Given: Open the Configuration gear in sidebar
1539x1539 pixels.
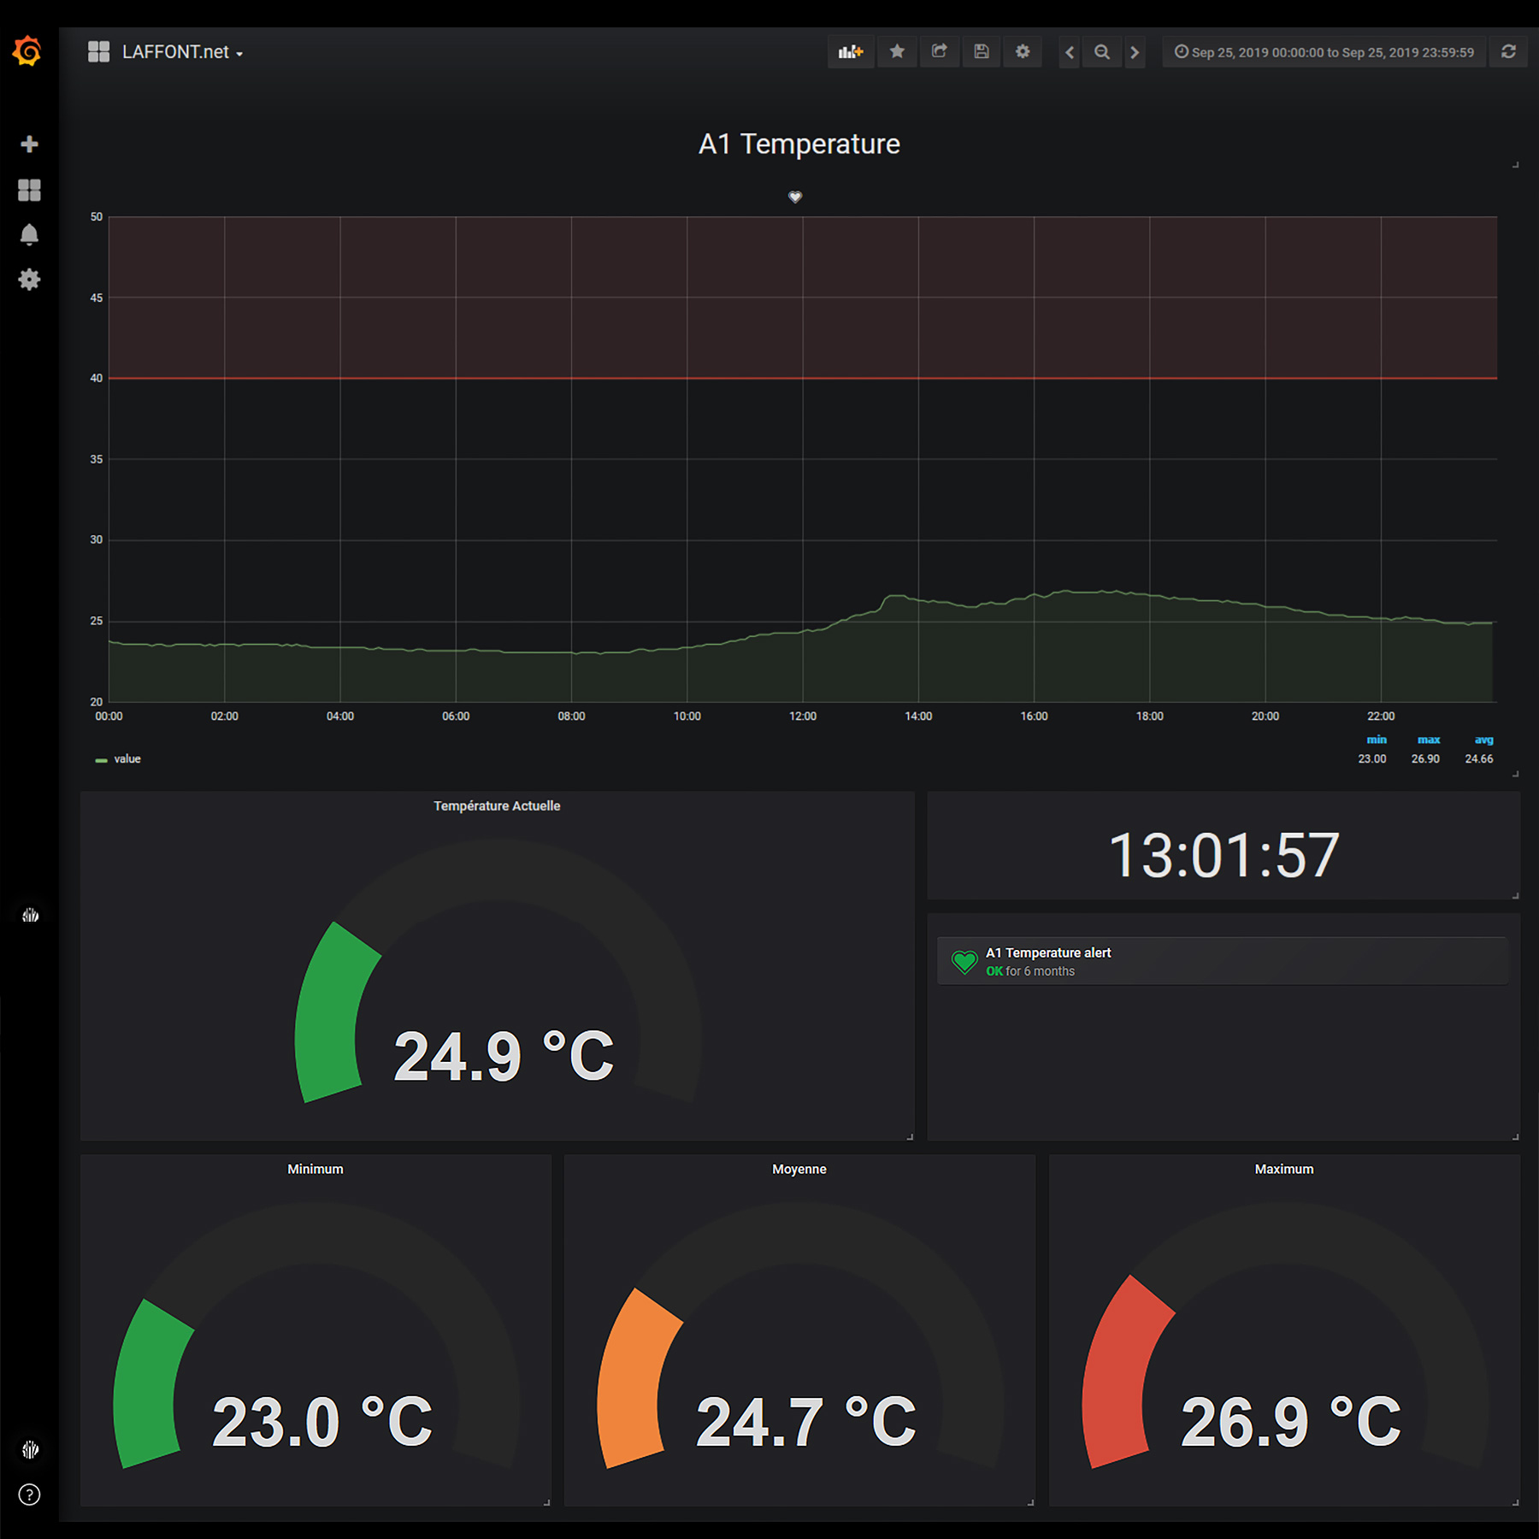Looking at the screenshot, I should [29, 280].
